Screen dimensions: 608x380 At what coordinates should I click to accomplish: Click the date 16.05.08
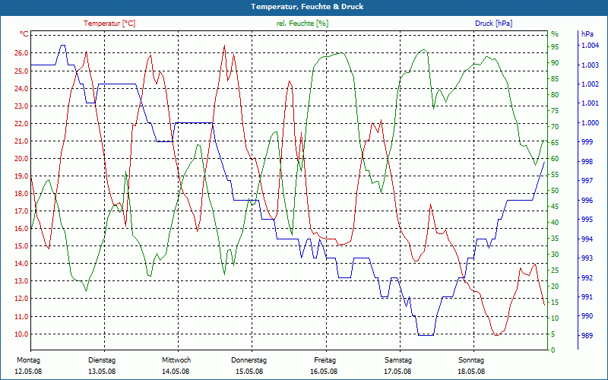tap(324, 372)
